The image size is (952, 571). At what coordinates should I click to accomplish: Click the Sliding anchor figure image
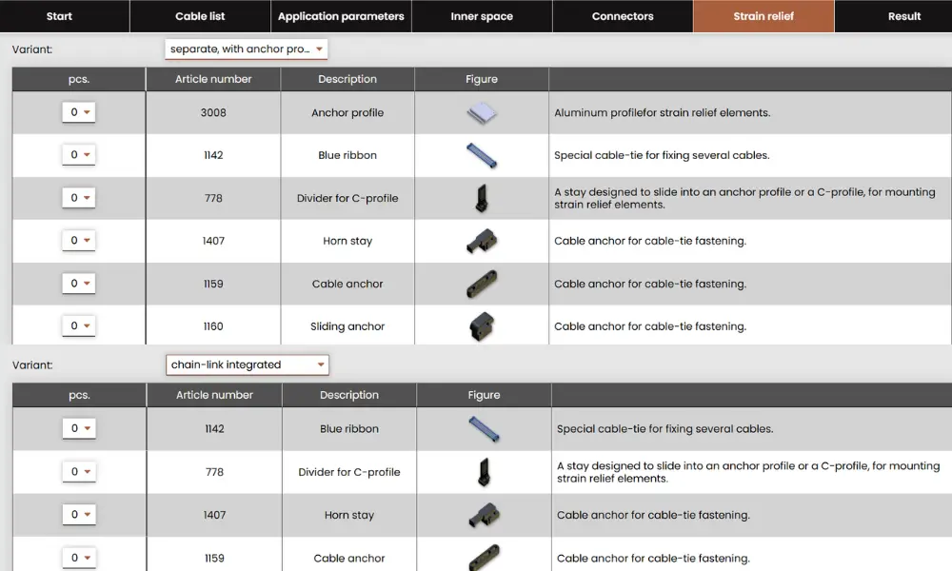click(x=482, y=326)
